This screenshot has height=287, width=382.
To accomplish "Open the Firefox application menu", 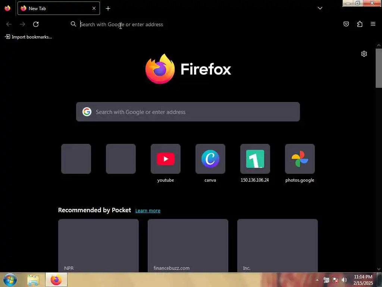I will click(x=373, y=24).
